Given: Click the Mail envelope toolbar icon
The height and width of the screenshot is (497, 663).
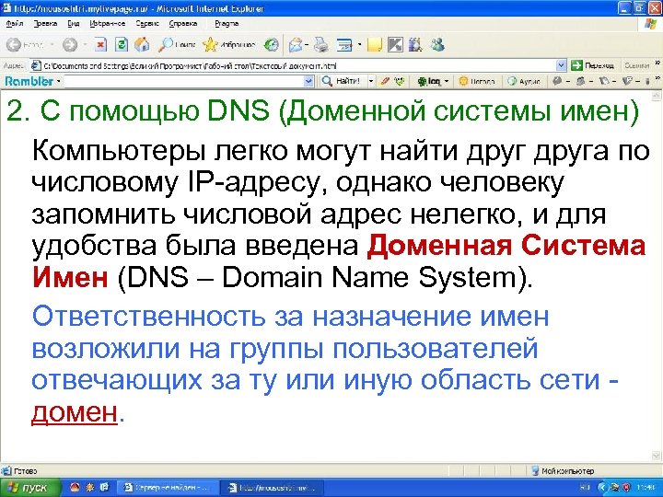Looking at the screenshot, I should [x=297, y=44].
